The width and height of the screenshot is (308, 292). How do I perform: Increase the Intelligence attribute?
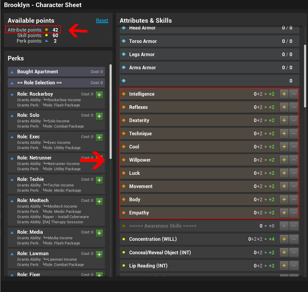pos(284,94)
